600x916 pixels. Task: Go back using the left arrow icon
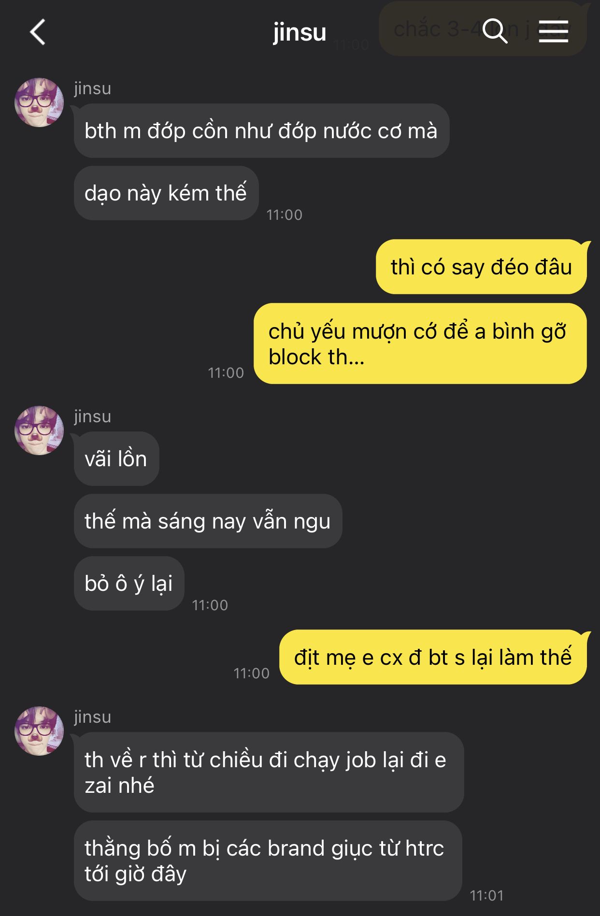(x=38, y=32)
